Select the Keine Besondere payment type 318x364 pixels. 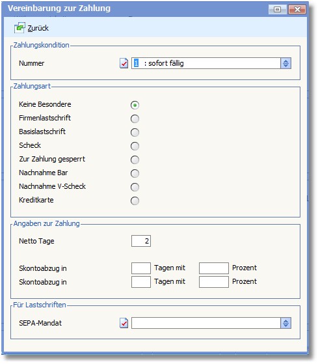[135, 105]
